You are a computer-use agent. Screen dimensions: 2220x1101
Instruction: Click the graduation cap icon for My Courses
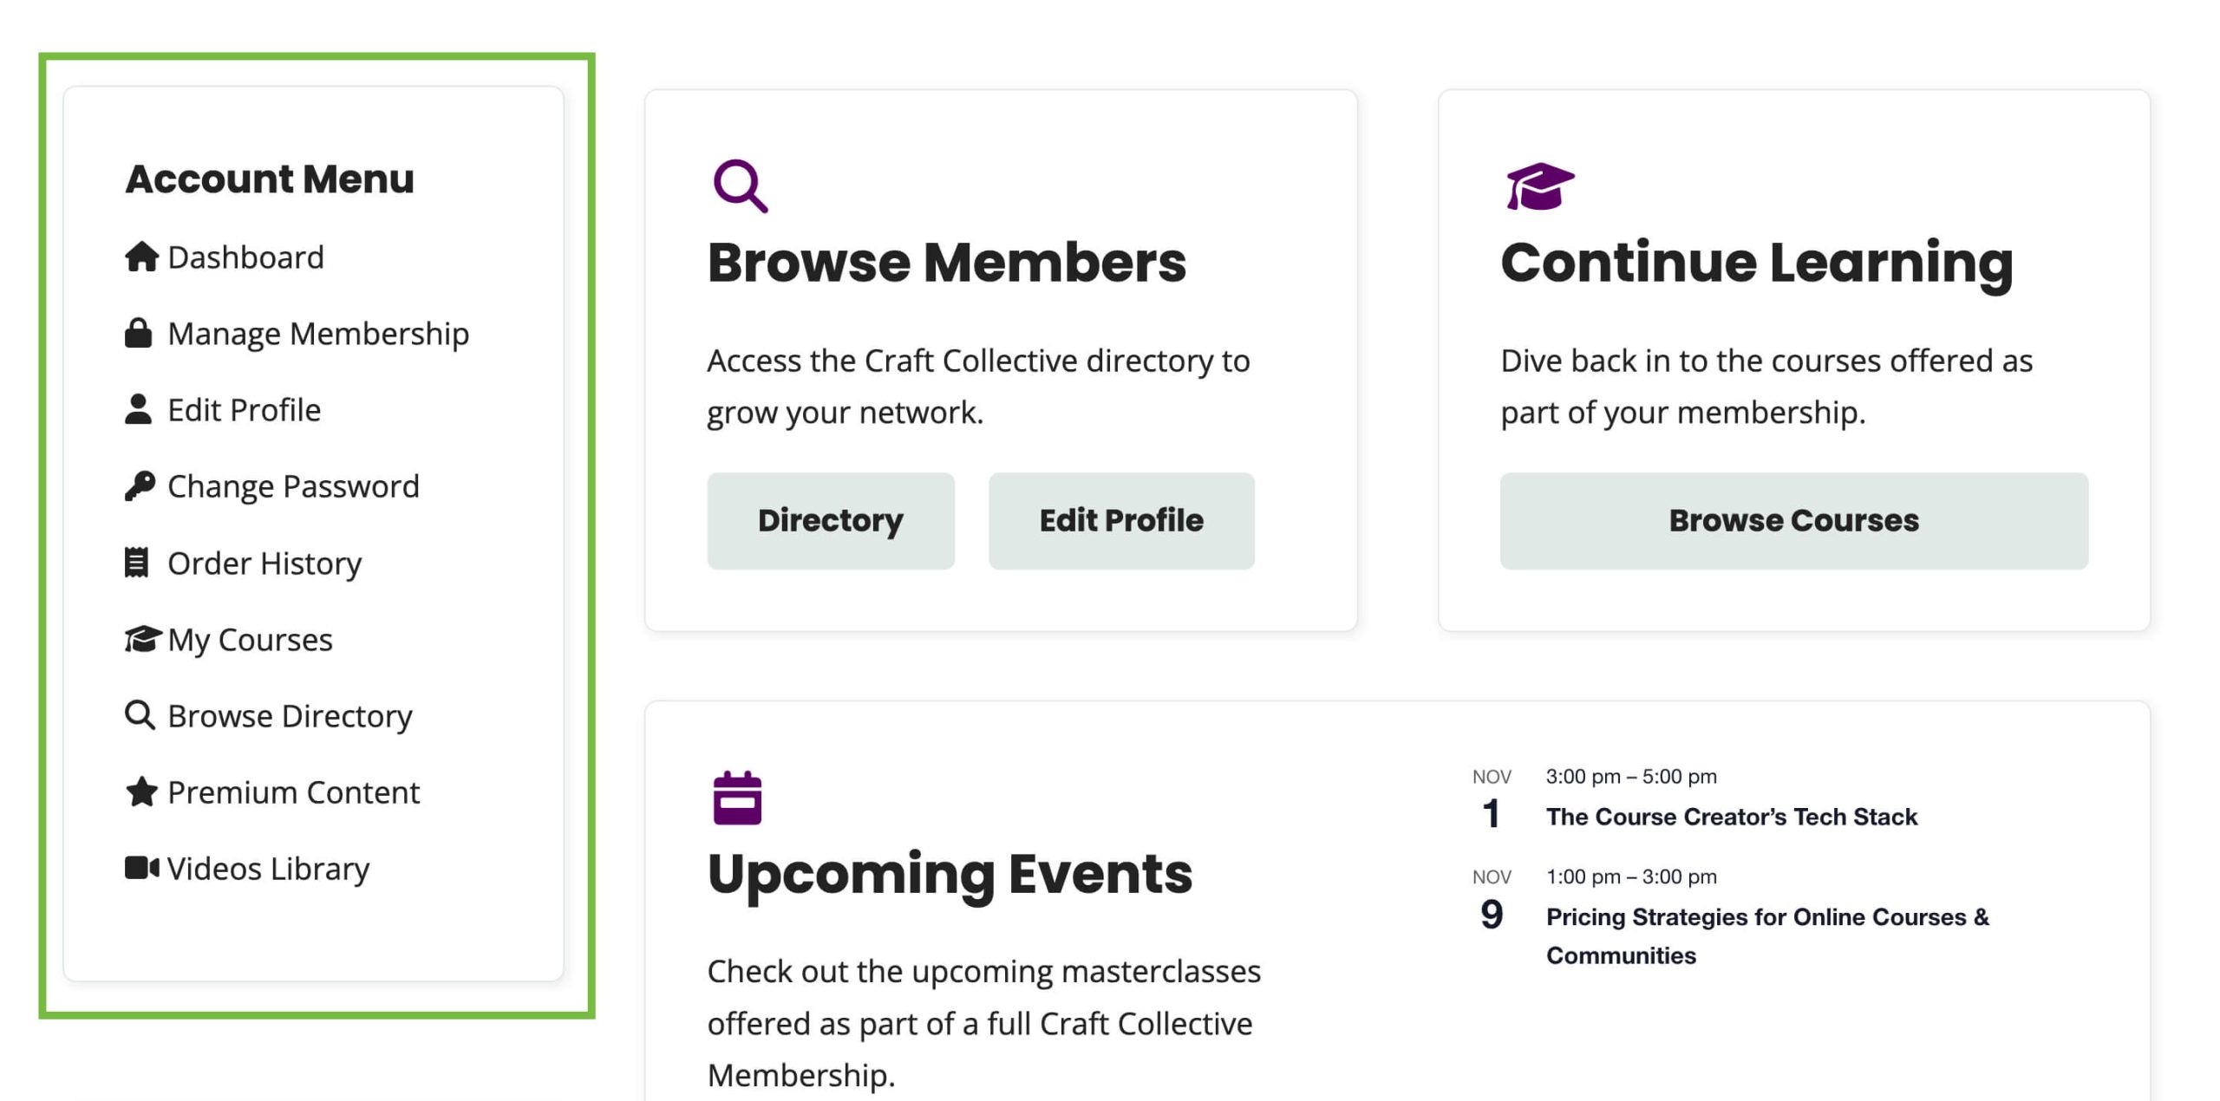(x=141, y=639)
